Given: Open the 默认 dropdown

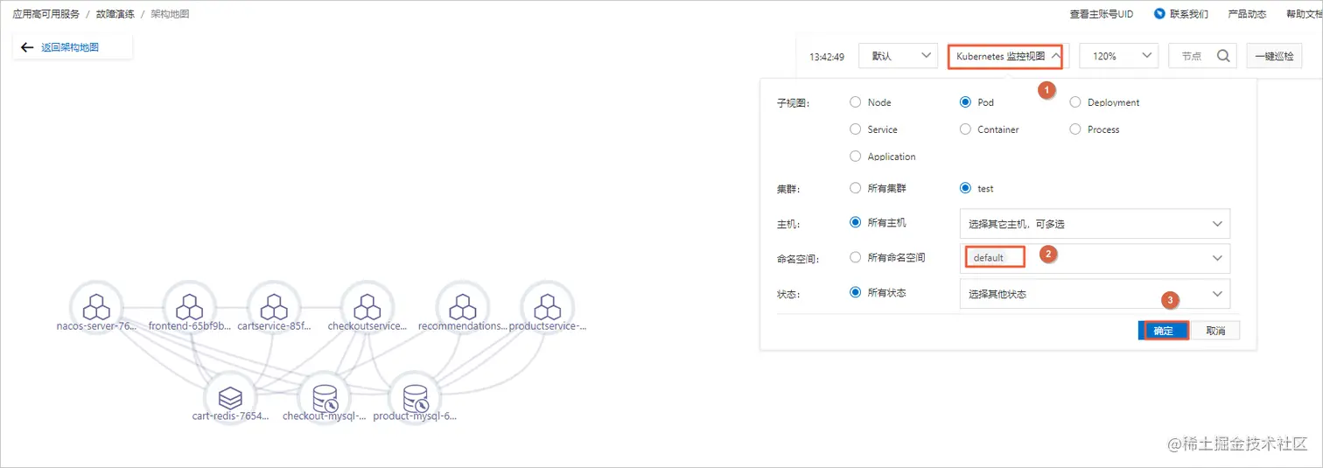Looking at the screenshot, I should [x=899, y=56].
